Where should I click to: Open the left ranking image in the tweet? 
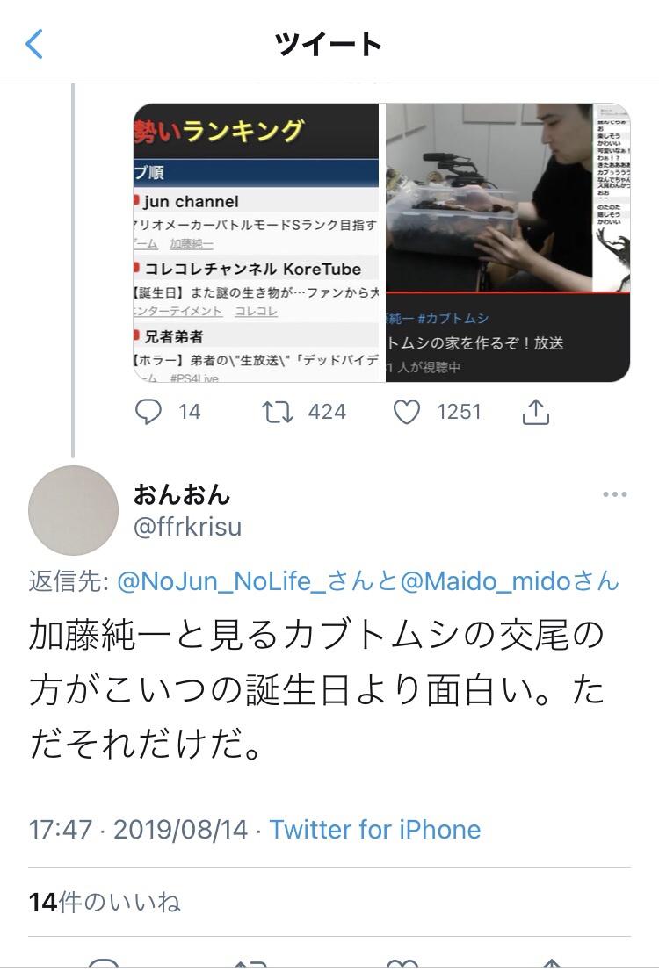257,242
